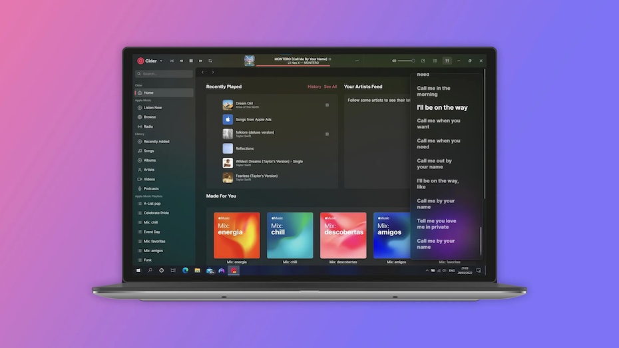
Task: Show hidden system tray icons
Action: pos(427,271)
